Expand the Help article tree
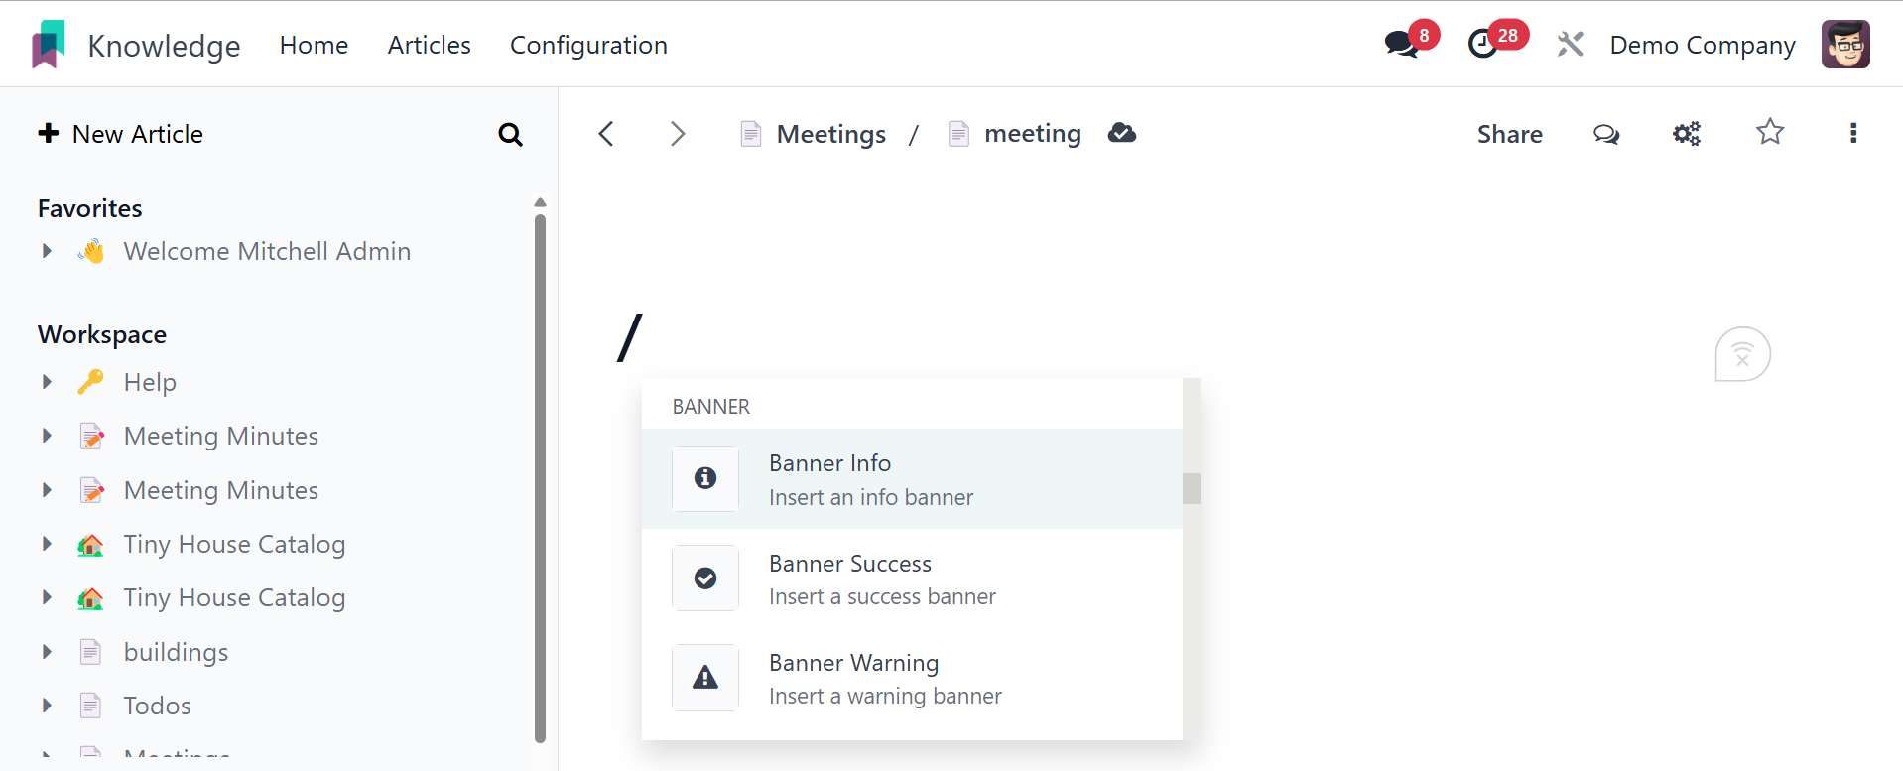The width and height of the screenshot is (1903, 771). point(47,382)
